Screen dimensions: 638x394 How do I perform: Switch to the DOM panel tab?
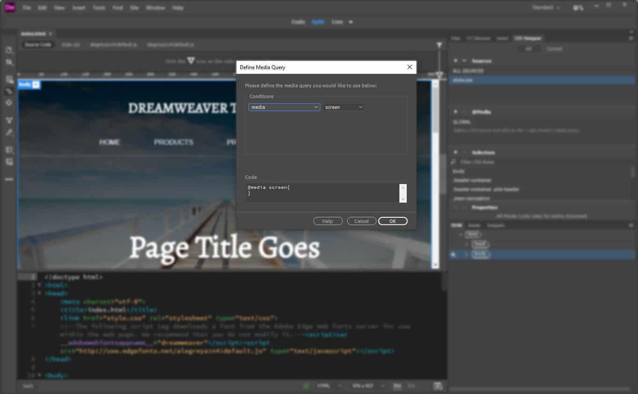click(x=456, y=225)
